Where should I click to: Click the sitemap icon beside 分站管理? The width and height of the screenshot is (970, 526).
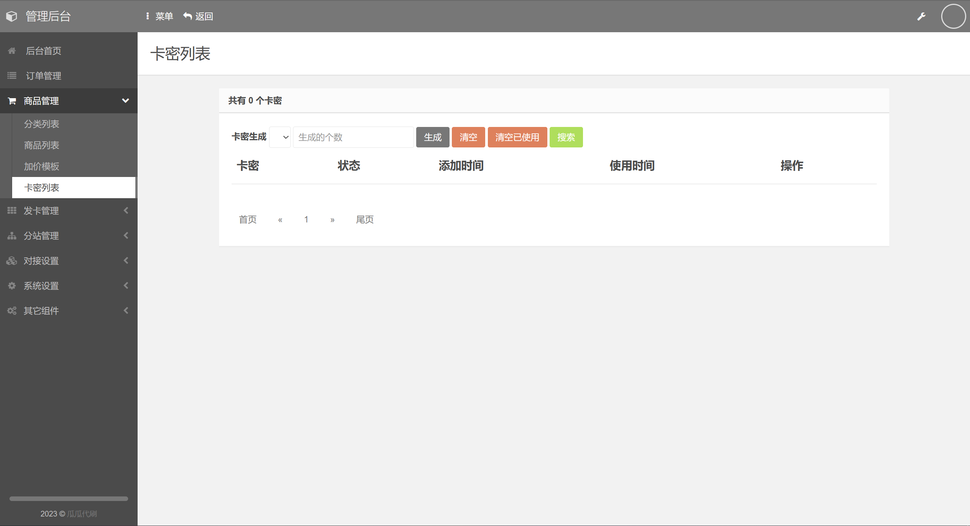(12, 236)
